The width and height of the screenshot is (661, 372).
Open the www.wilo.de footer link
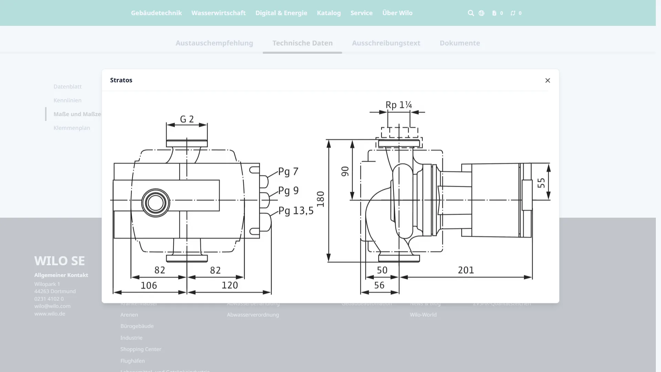coord(50,313)
